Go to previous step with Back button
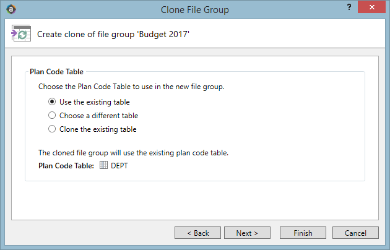Viewport: 390px width, 250px height. click(x=197, y=233)
